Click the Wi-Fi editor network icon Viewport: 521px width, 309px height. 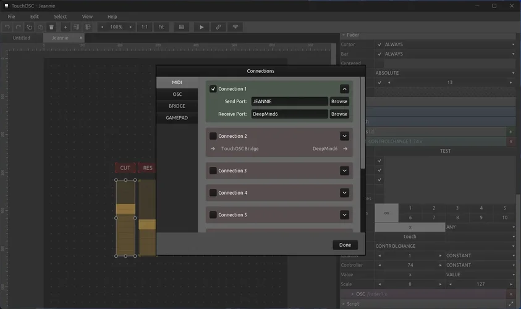coord(235,27)
